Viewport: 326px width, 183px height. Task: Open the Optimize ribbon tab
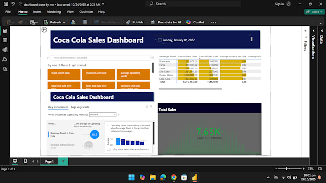pos(86,12)
